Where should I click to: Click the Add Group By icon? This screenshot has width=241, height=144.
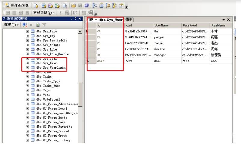pos(75,13)
